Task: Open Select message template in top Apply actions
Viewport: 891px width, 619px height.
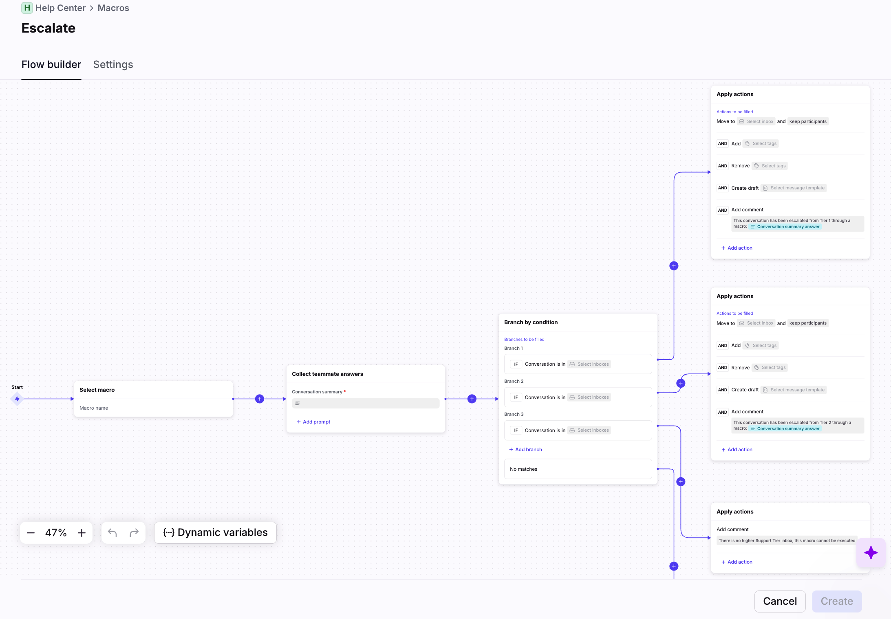Action: click(794, 188)
